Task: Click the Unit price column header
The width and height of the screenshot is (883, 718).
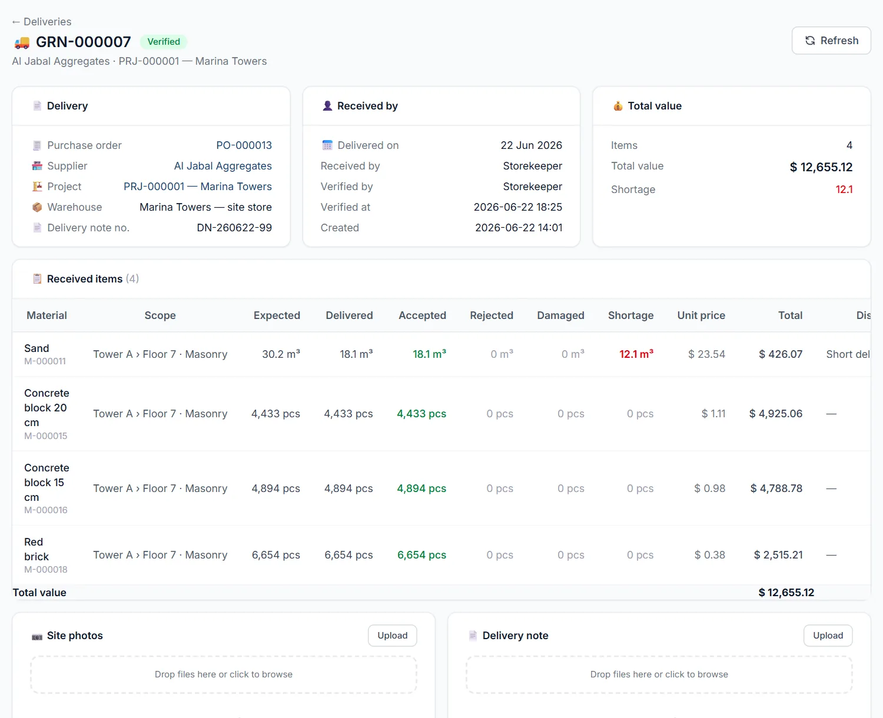Action: pyautogui.click(x=701, y=315)
